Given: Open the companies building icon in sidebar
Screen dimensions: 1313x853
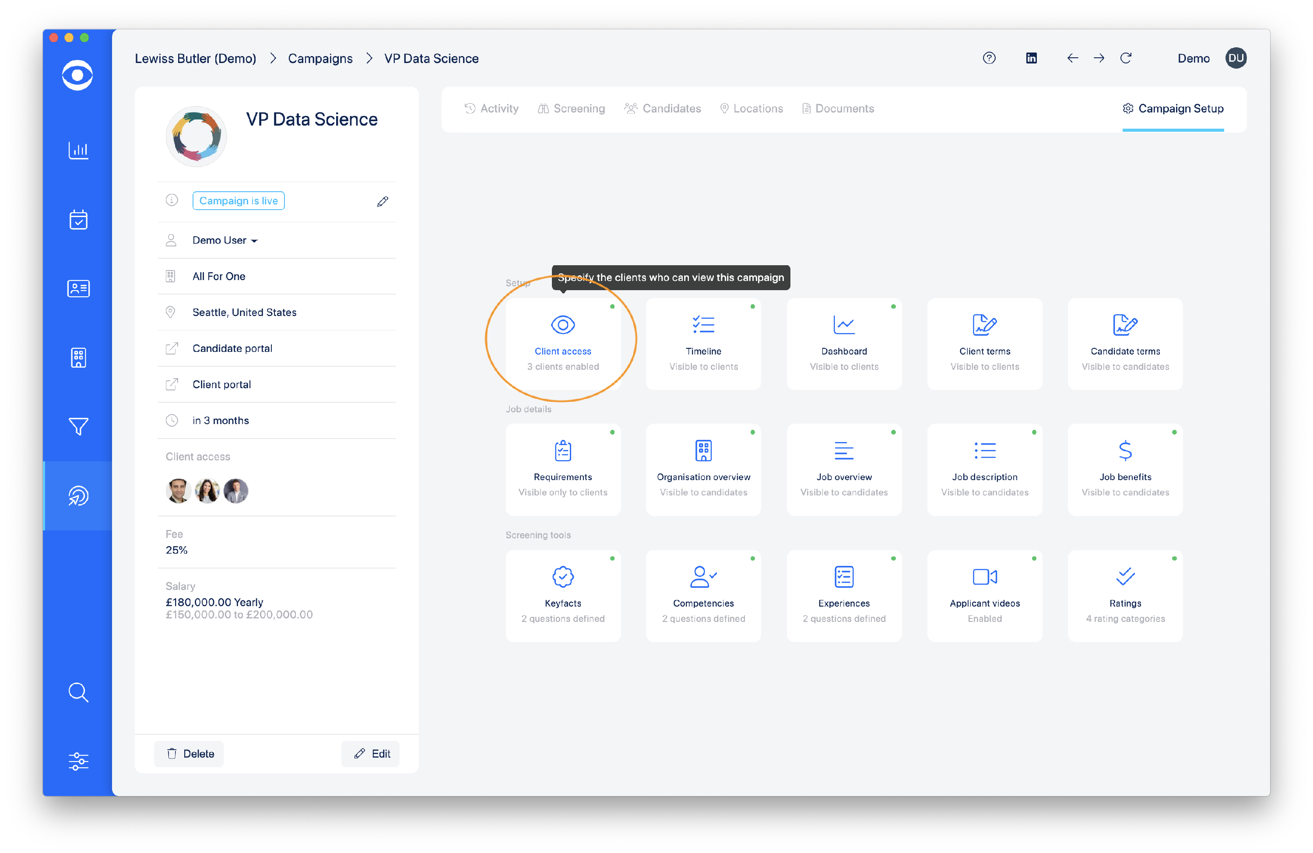Looking at the screenshot, I should pyautogui.click(x=78, y=358).
